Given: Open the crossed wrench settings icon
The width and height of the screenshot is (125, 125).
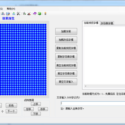Looking at the screenshot, I should pos(18,14).
